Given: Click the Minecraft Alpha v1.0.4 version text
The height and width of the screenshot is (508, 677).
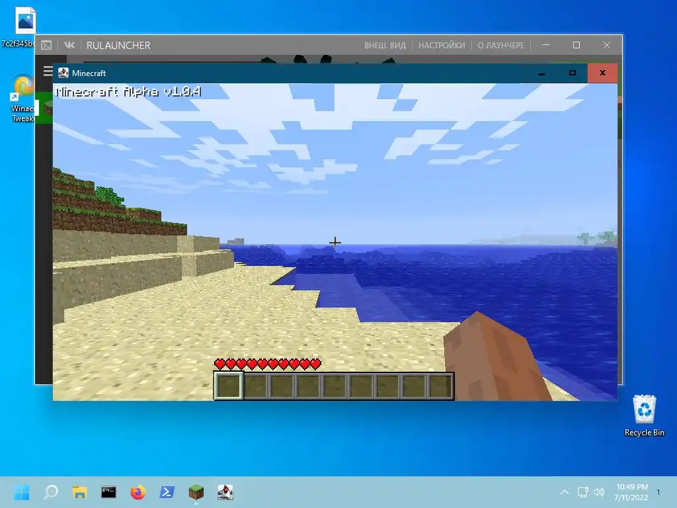Looking at the screenshot, I should point(129,91).
